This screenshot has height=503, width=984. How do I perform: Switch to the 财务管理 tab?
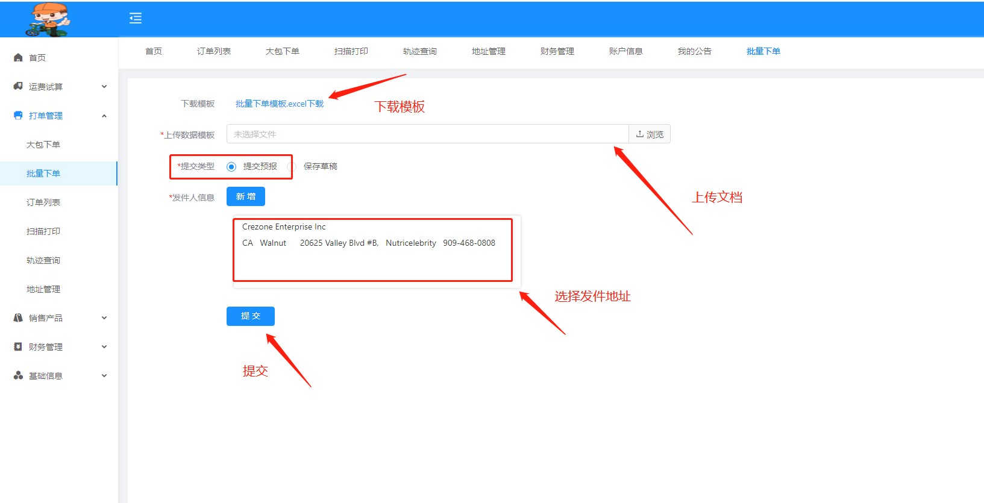[x=557, y=51]
